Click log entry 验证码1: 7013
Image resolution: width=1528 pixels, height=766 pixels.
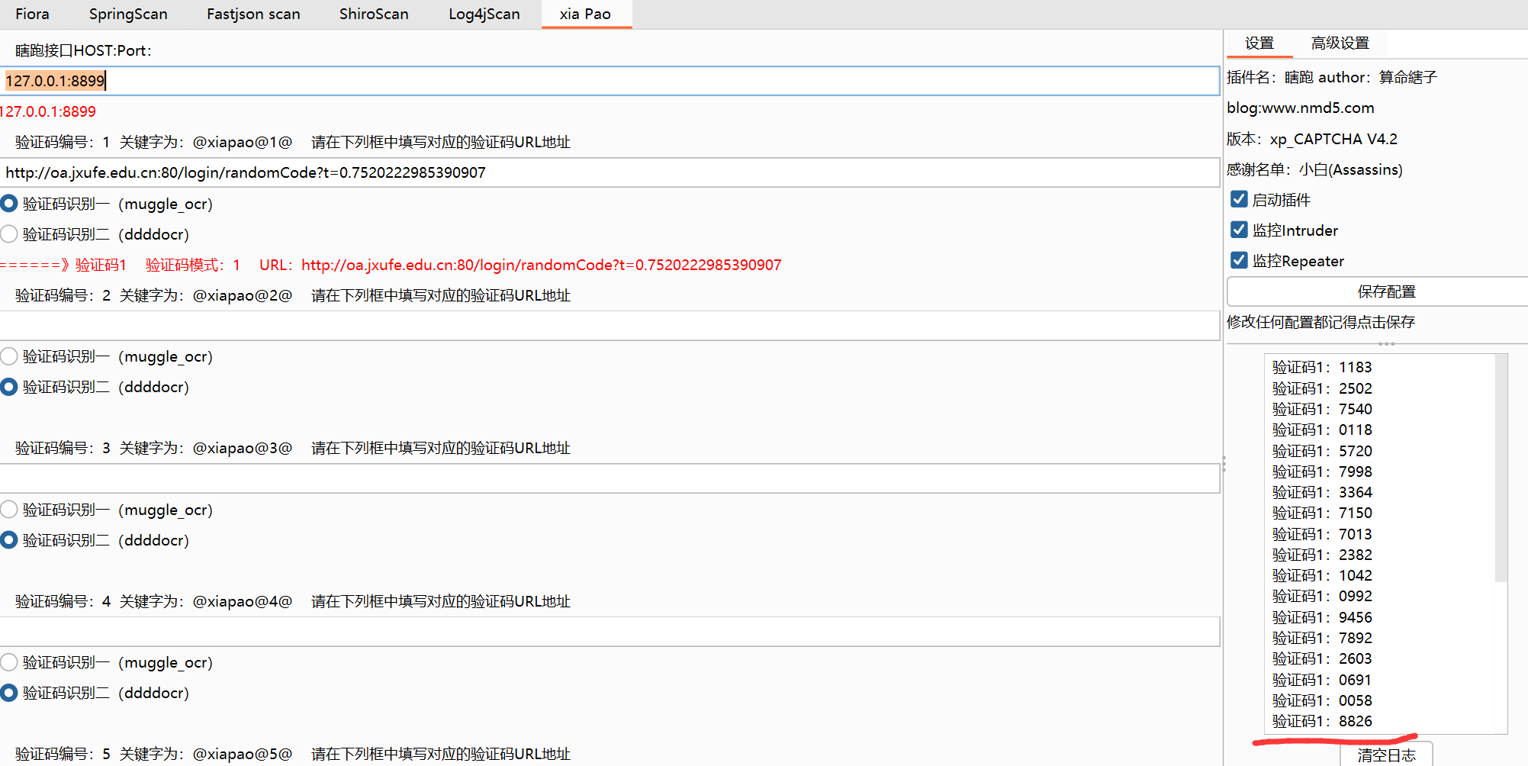coord(1322,534)
